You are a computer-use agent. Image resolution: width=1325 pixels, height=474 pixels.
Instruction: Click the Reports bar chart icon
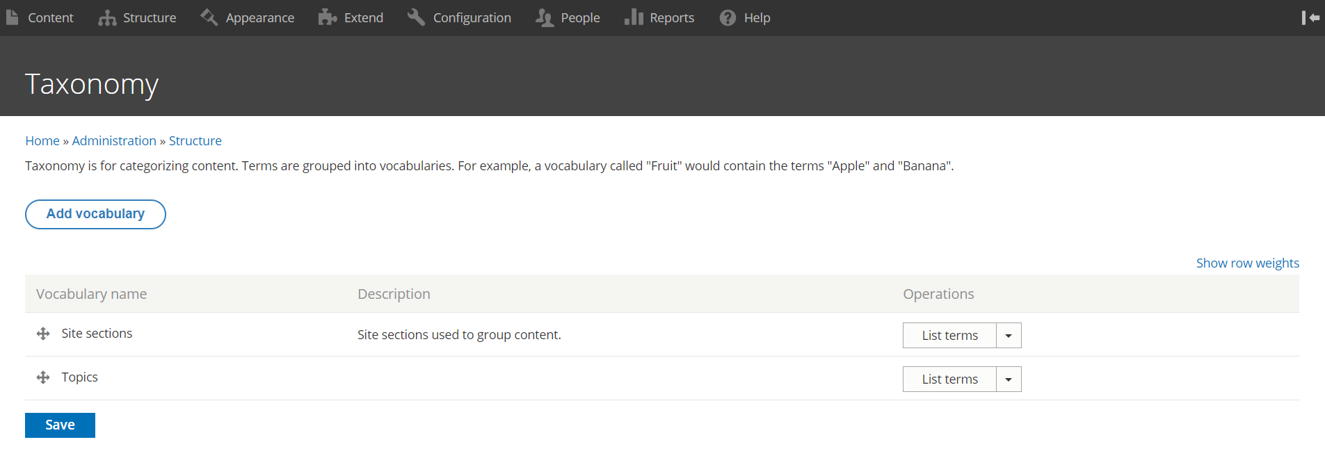634,17
